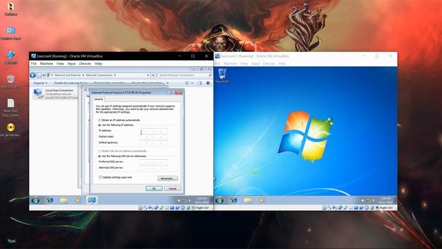Open Machine menu in Exercise4 VirtualBox window
This screenshot has width=442, height=249.
pyautogui.click(x=46, y=64)
